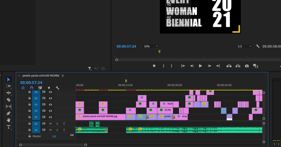281x147 pixels.
Task: Activate the Hand tool
Action: point(9,120)
